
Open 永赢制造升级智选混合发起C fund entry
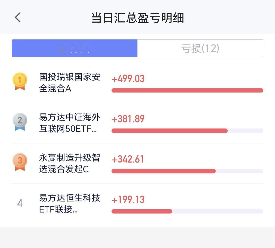coord(70,163)
